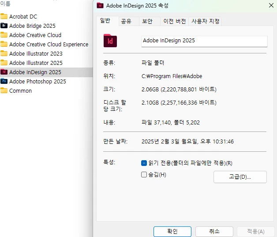Click the 확인 button
The image size is (277, 237).
tap(172, 231)
